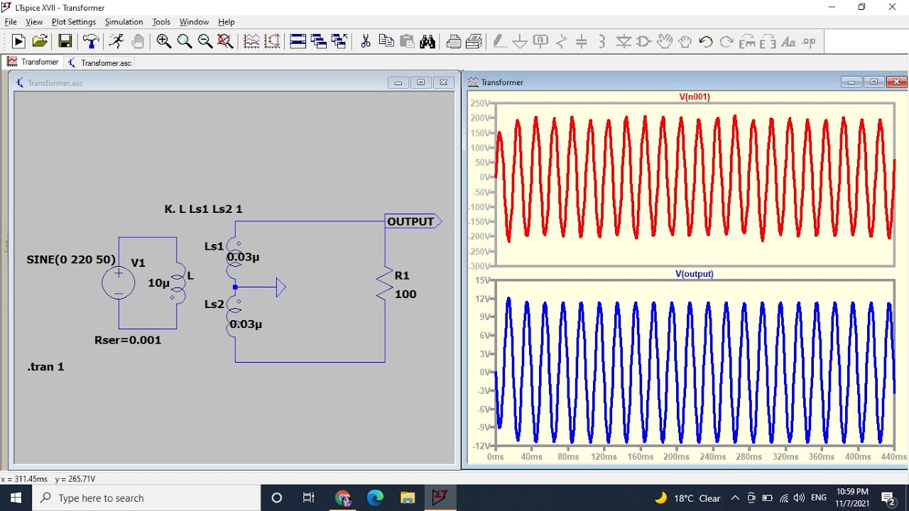
Task: Tile the windows using the toolbar icon
Action: tap(298, 41)
